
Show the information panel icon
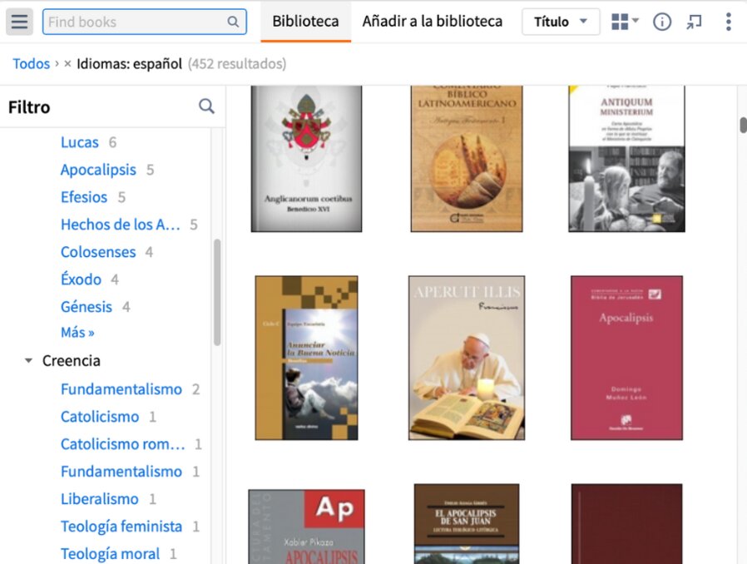click(661, 22)
